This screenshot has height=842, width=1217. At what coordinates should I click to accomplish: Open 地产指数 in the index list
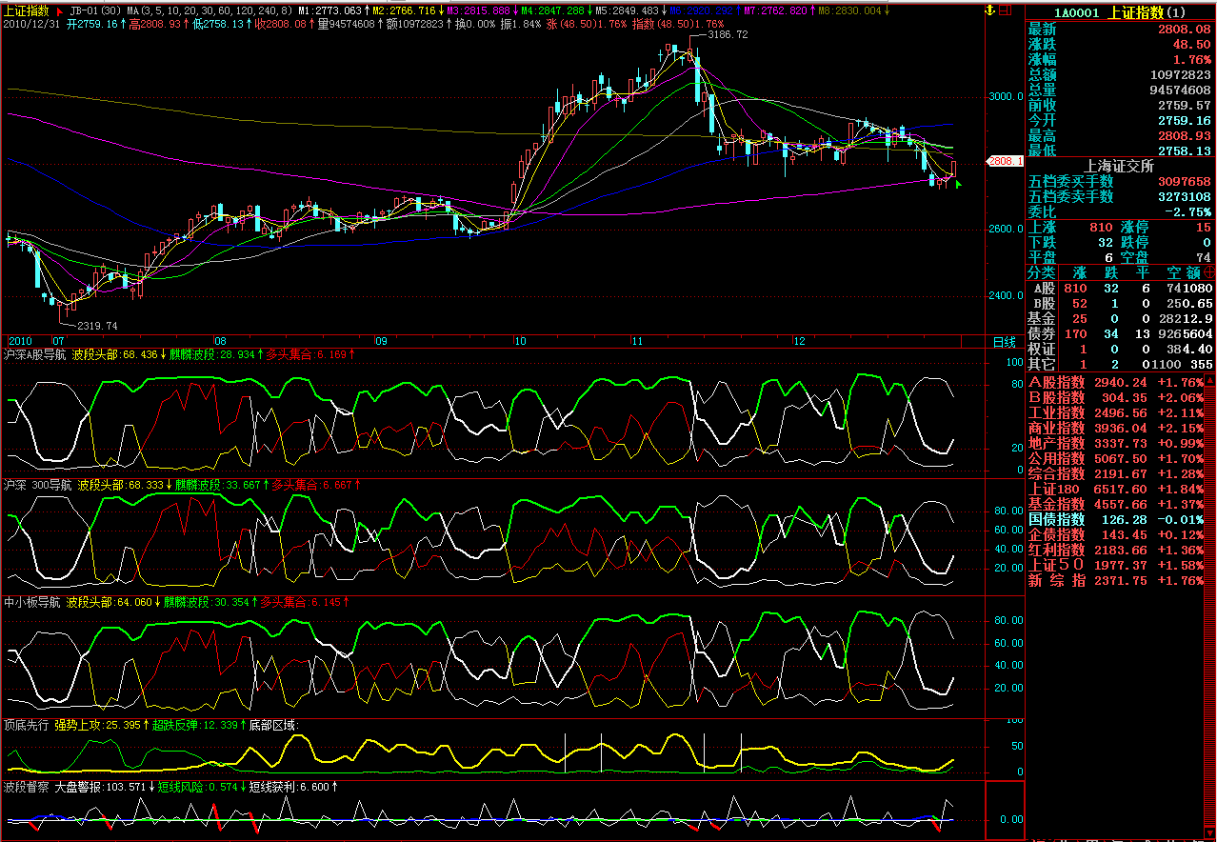[x=1114, y=444]
